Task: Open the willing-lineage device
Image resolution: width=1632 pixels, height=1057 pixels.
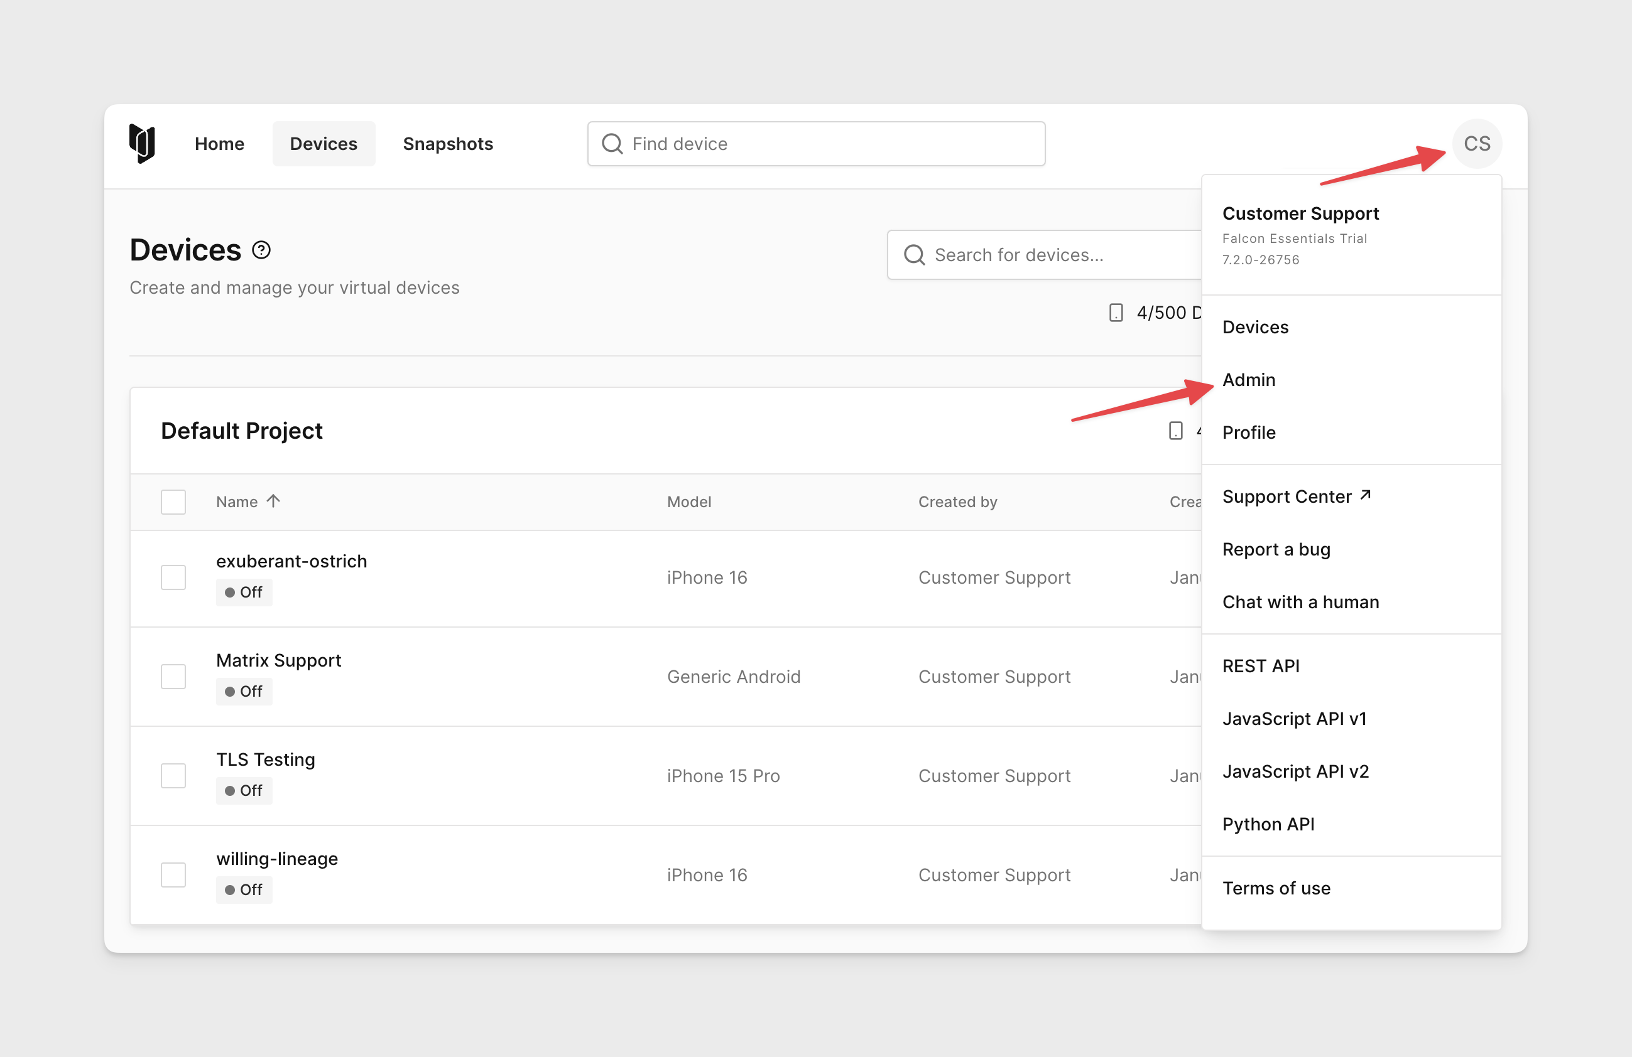Action: point(277,859)
